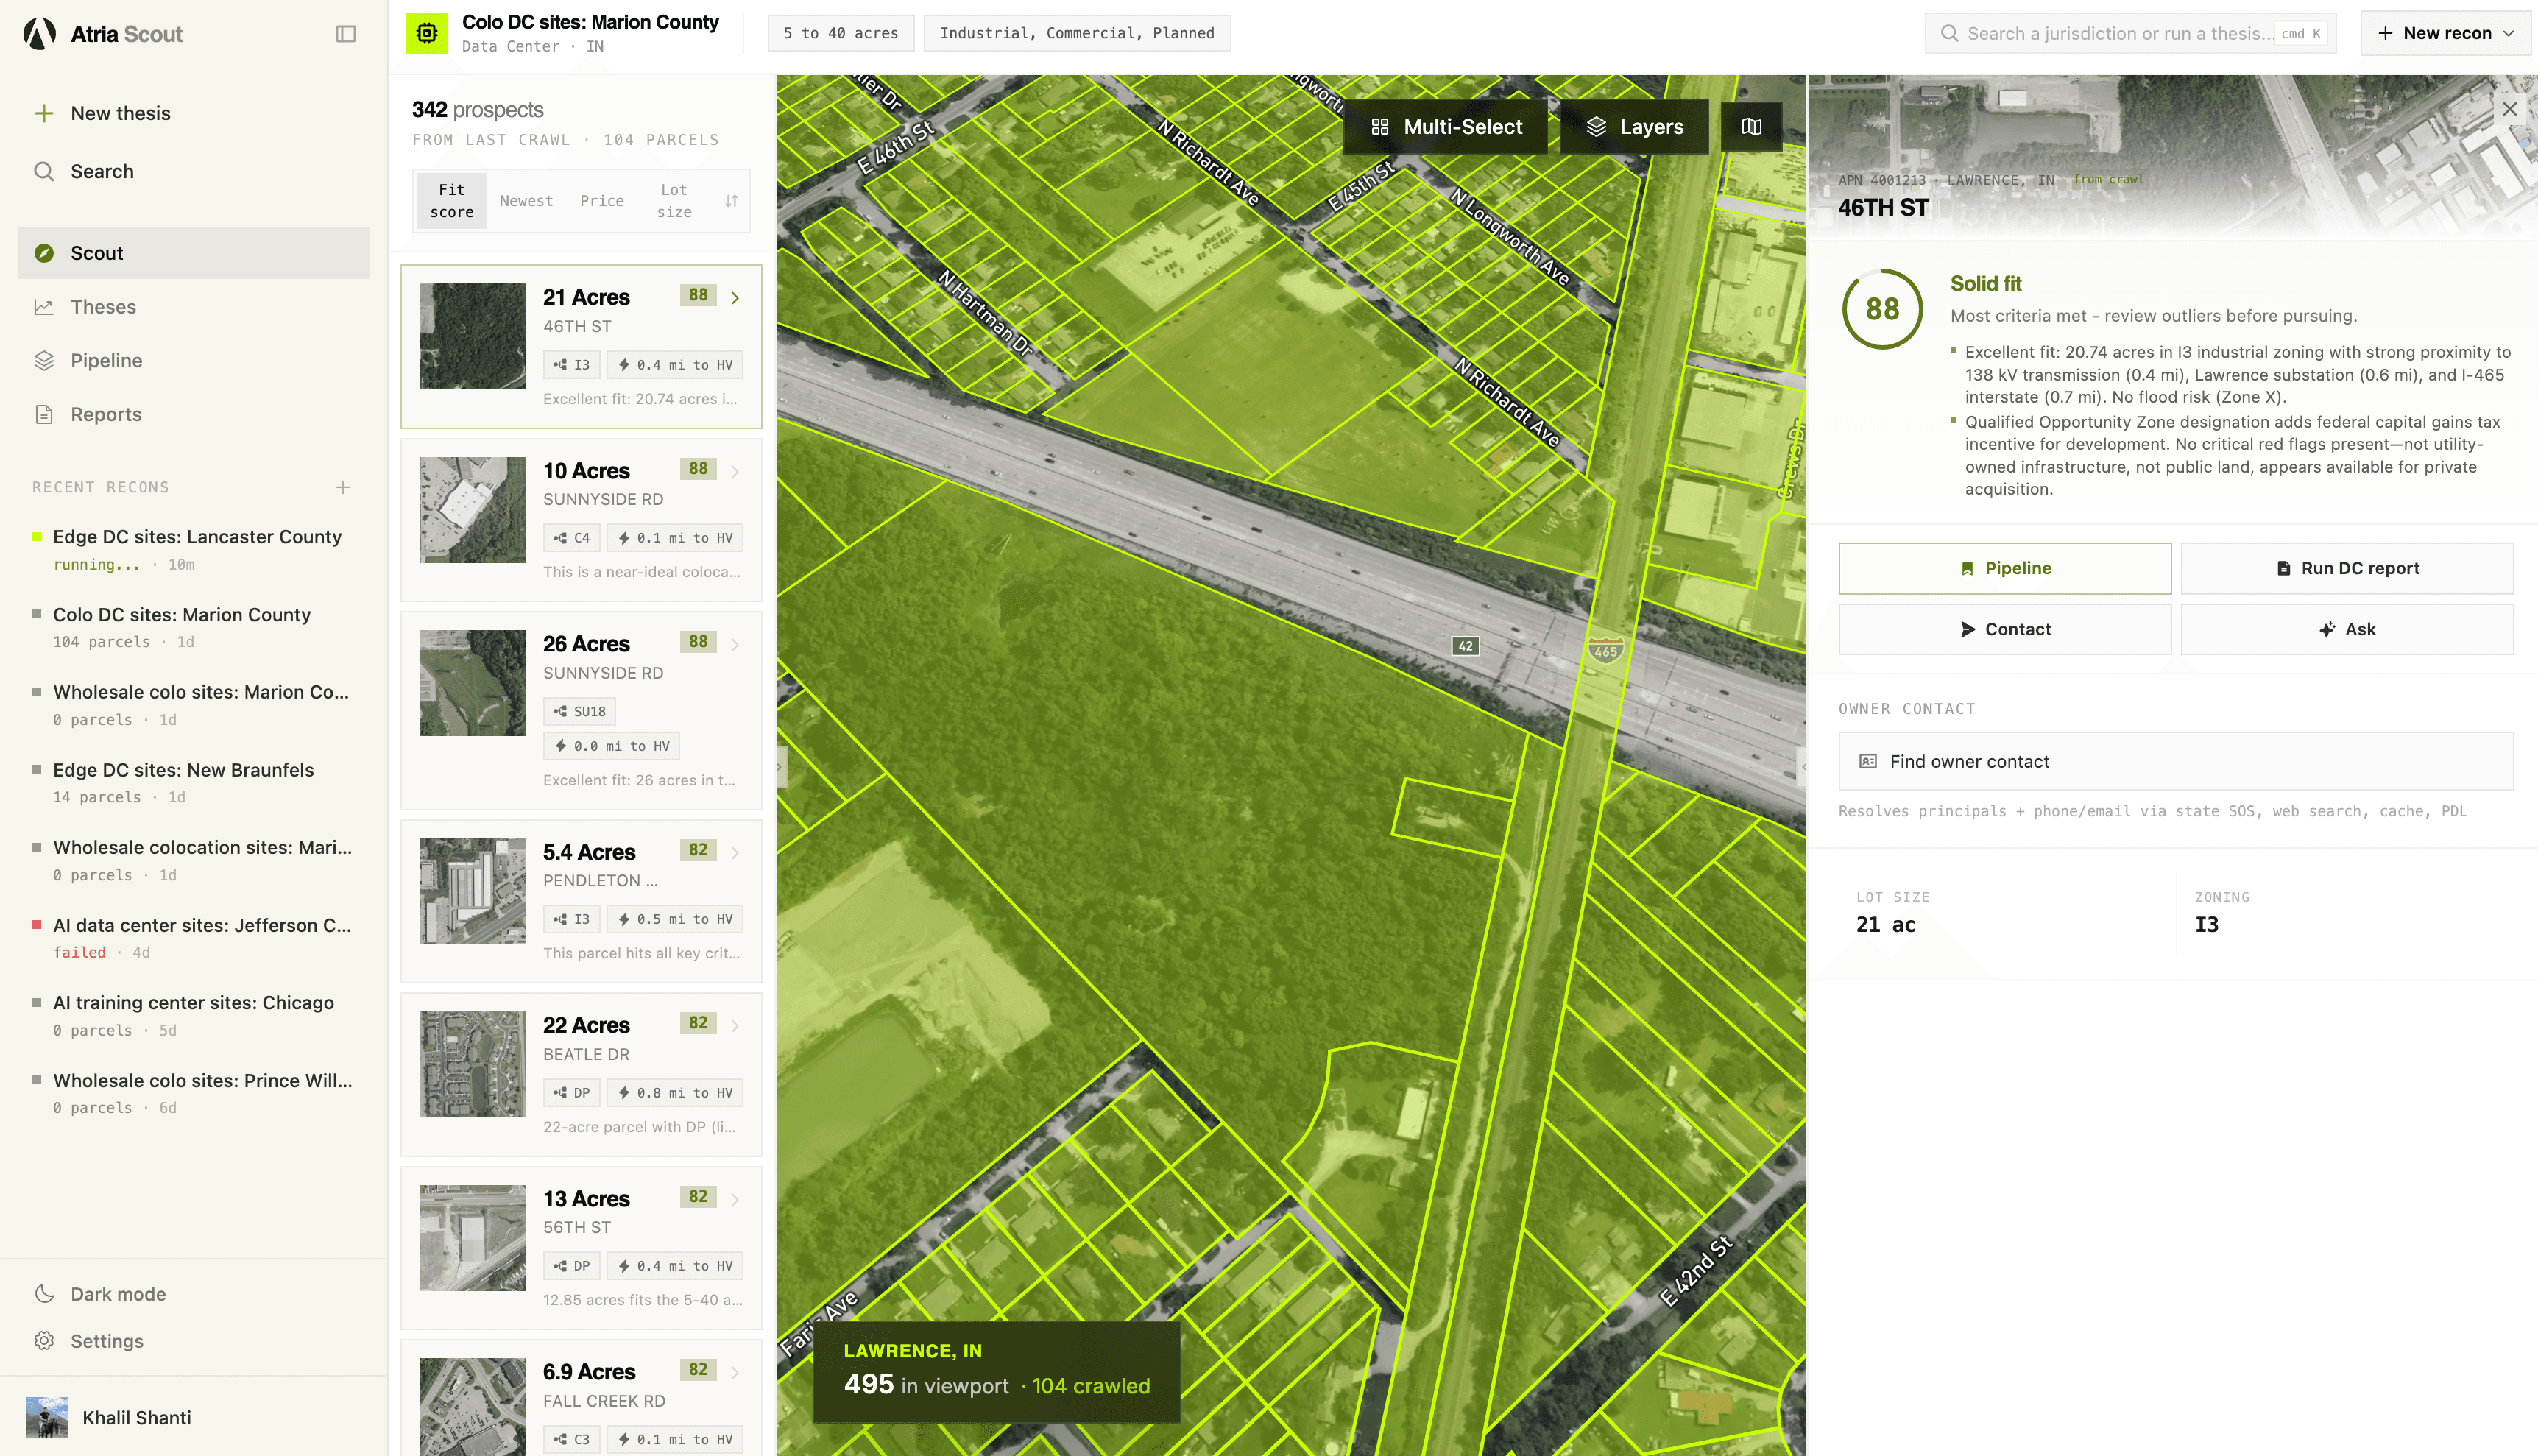
Task: Click the New thesis plus icon
Action: [44, 113]
